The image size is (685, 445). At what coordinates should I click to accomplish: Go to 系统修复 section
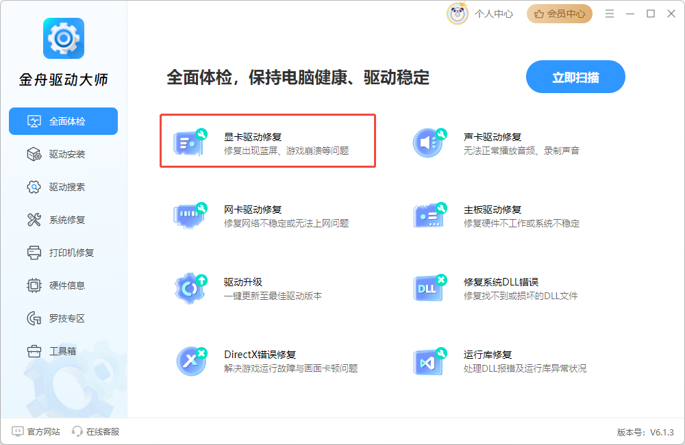point(63,220)
